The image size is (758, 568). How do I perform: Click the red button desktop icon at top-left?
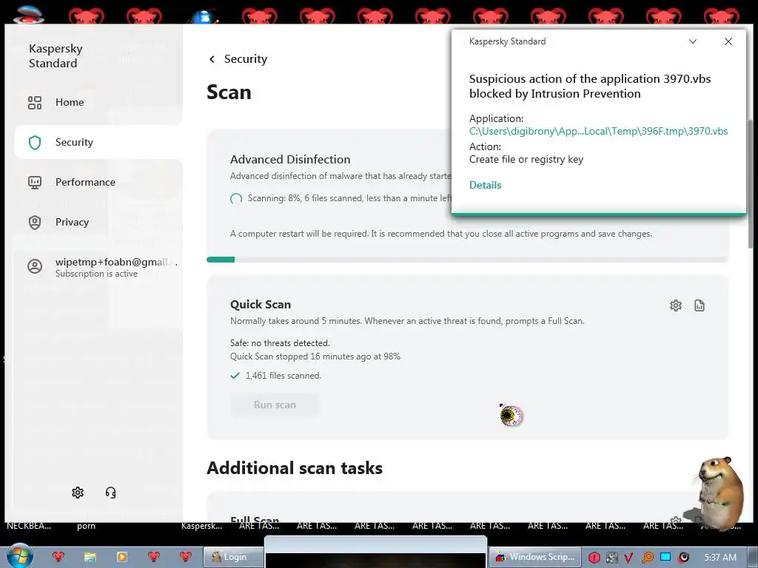29,15
